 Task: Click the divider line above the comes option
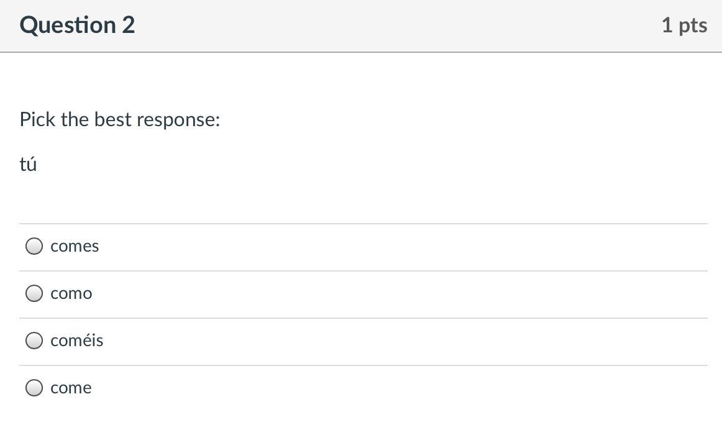point(363,224)
